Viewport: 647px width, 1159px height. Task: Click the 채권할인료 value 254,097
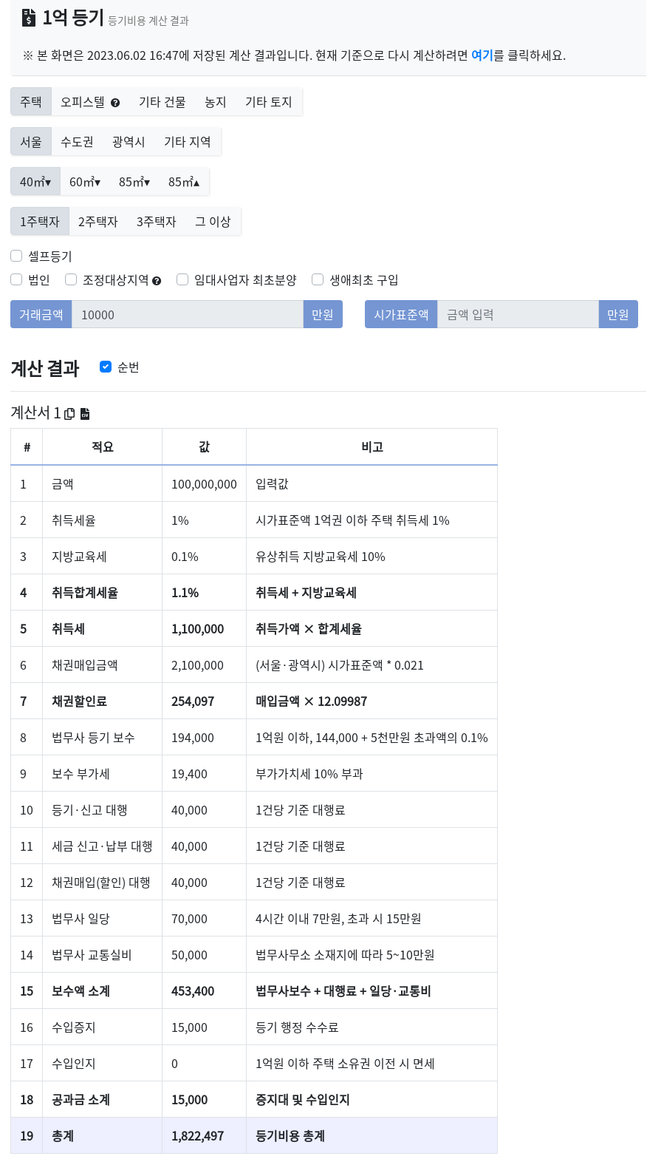[x=193, y=701]
